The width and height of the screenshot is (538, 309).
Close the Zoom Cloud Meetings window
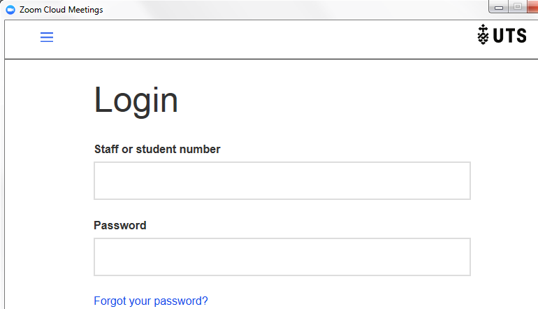click(534, 7)
